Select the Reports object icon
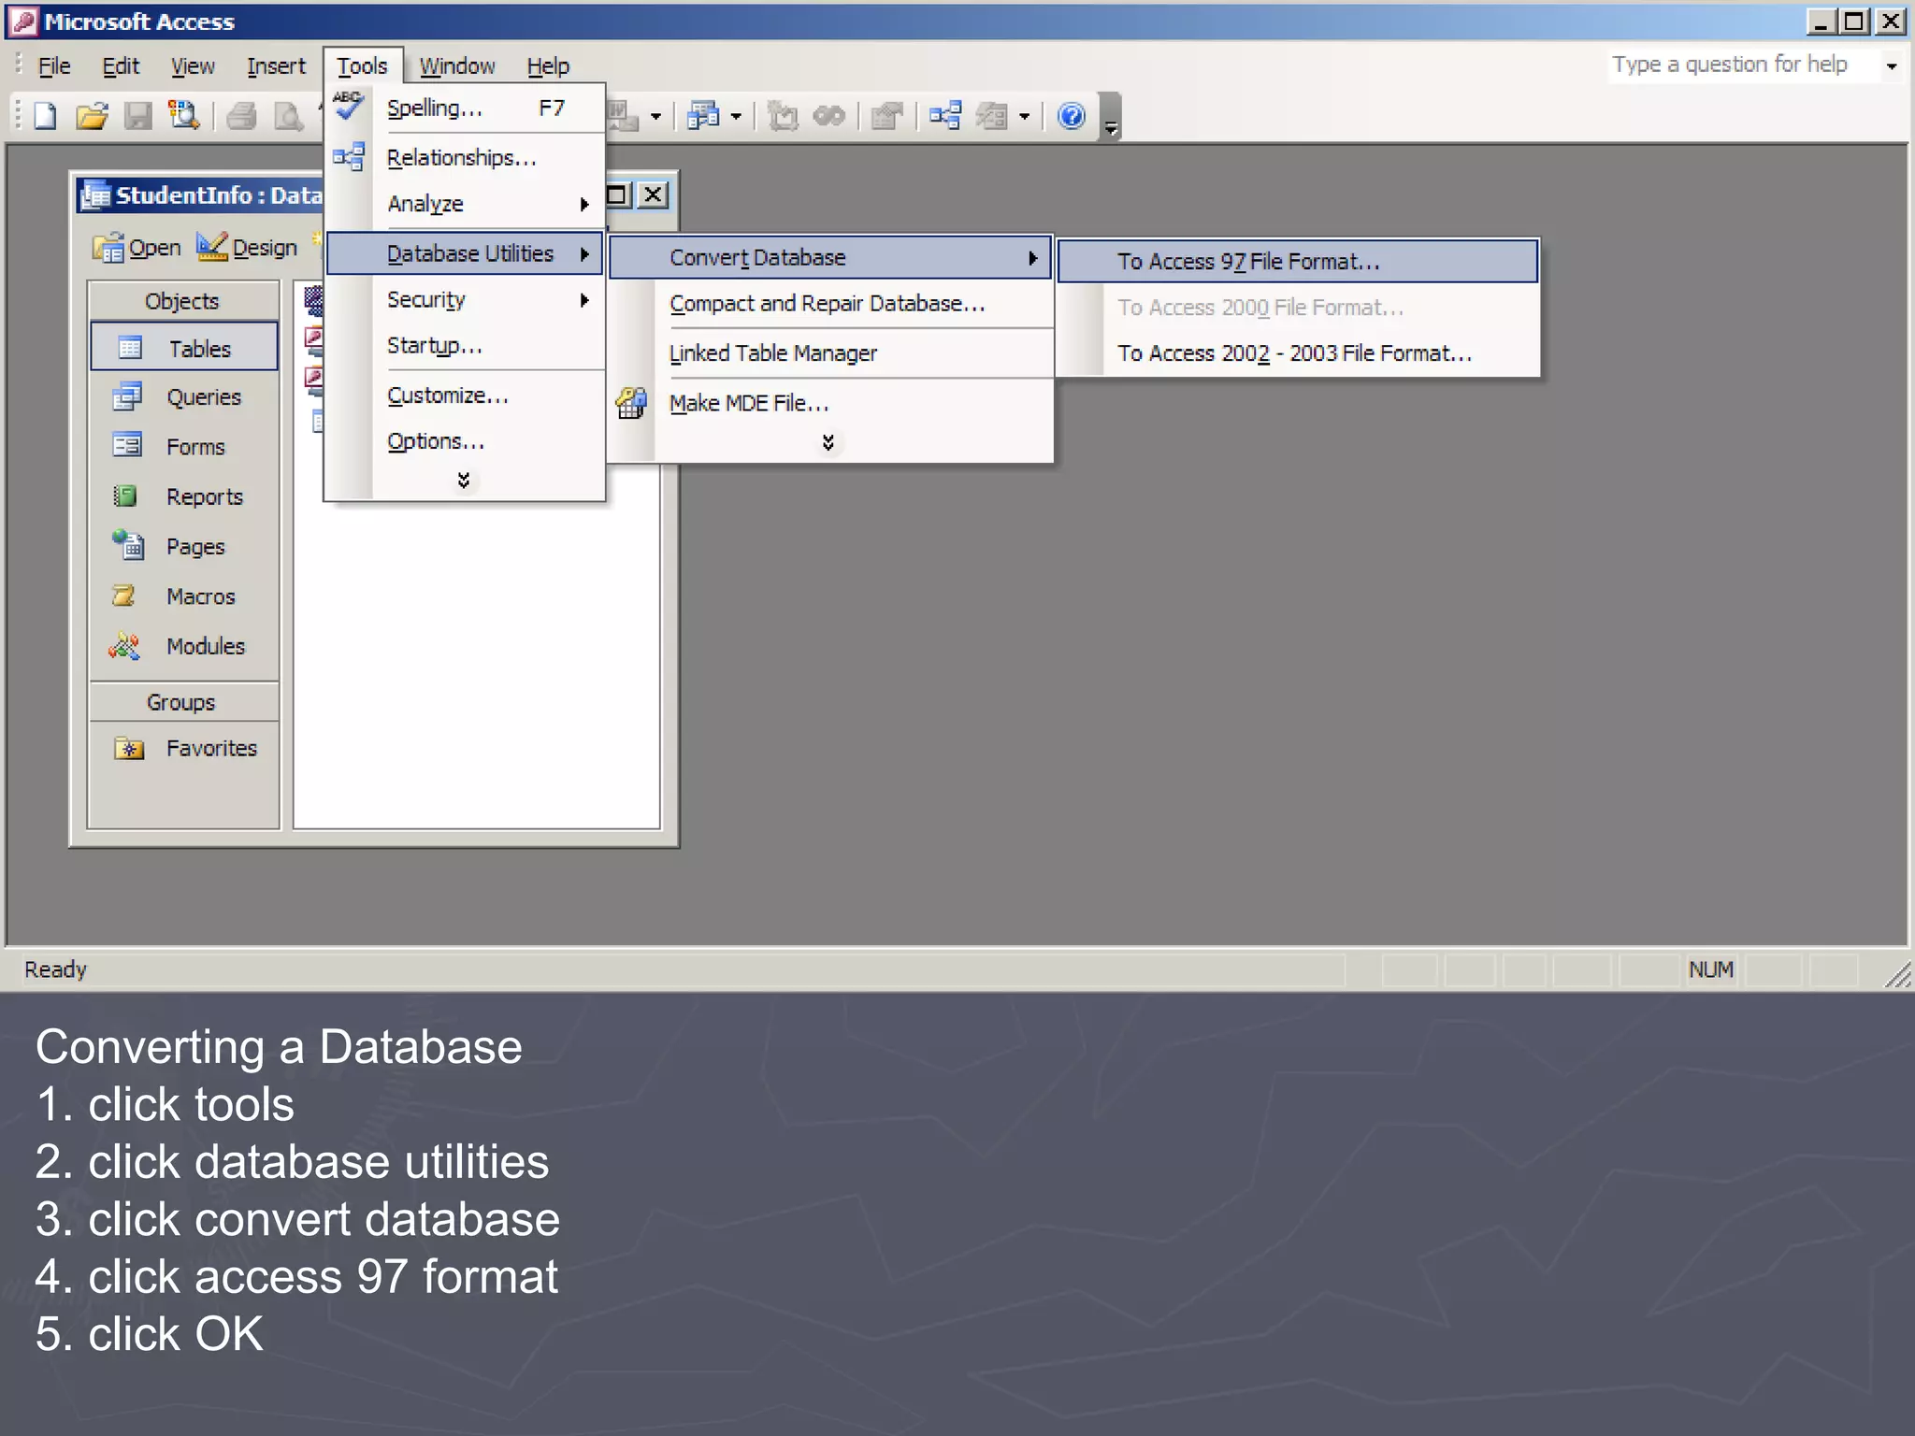The width and height of the screenshot is (1915, 1436). [125, 495]
